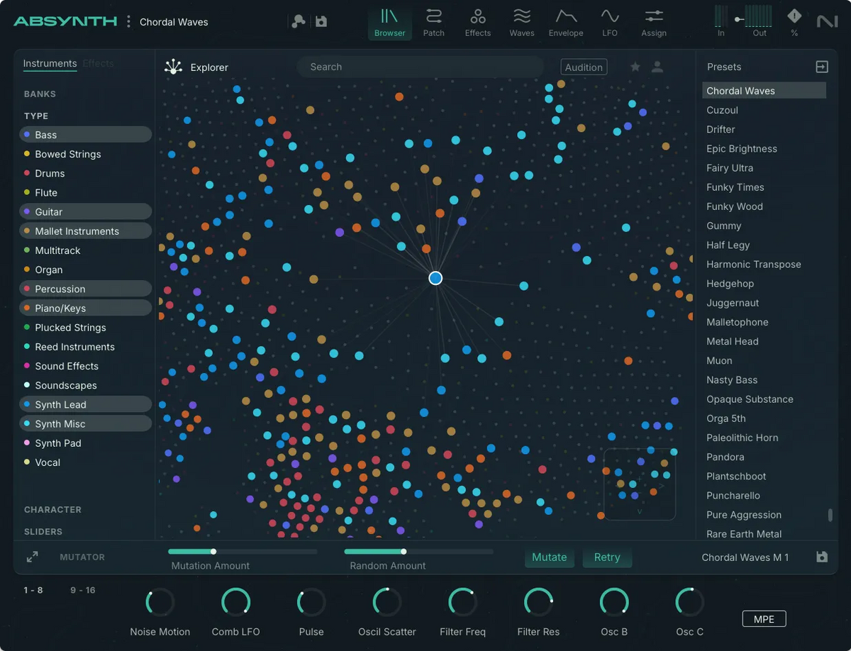Viewport: 851px width, 651px height.
Task: Open the Patch editor
Action: coord(433,22)
